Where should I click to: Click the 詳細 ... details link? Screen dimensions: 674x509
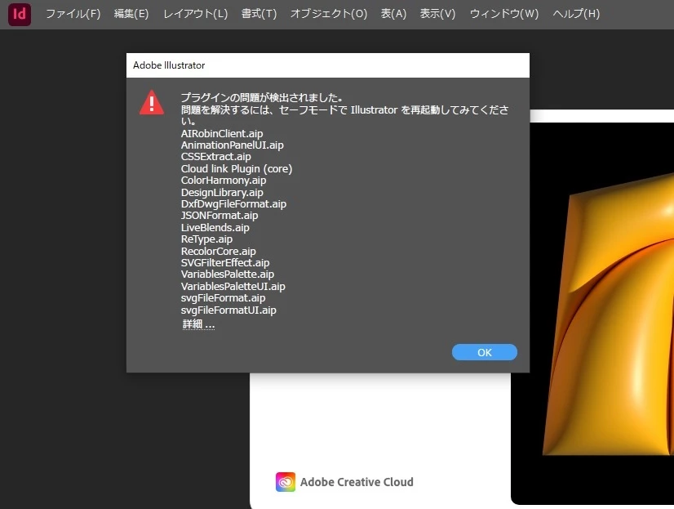click(198, 324)
